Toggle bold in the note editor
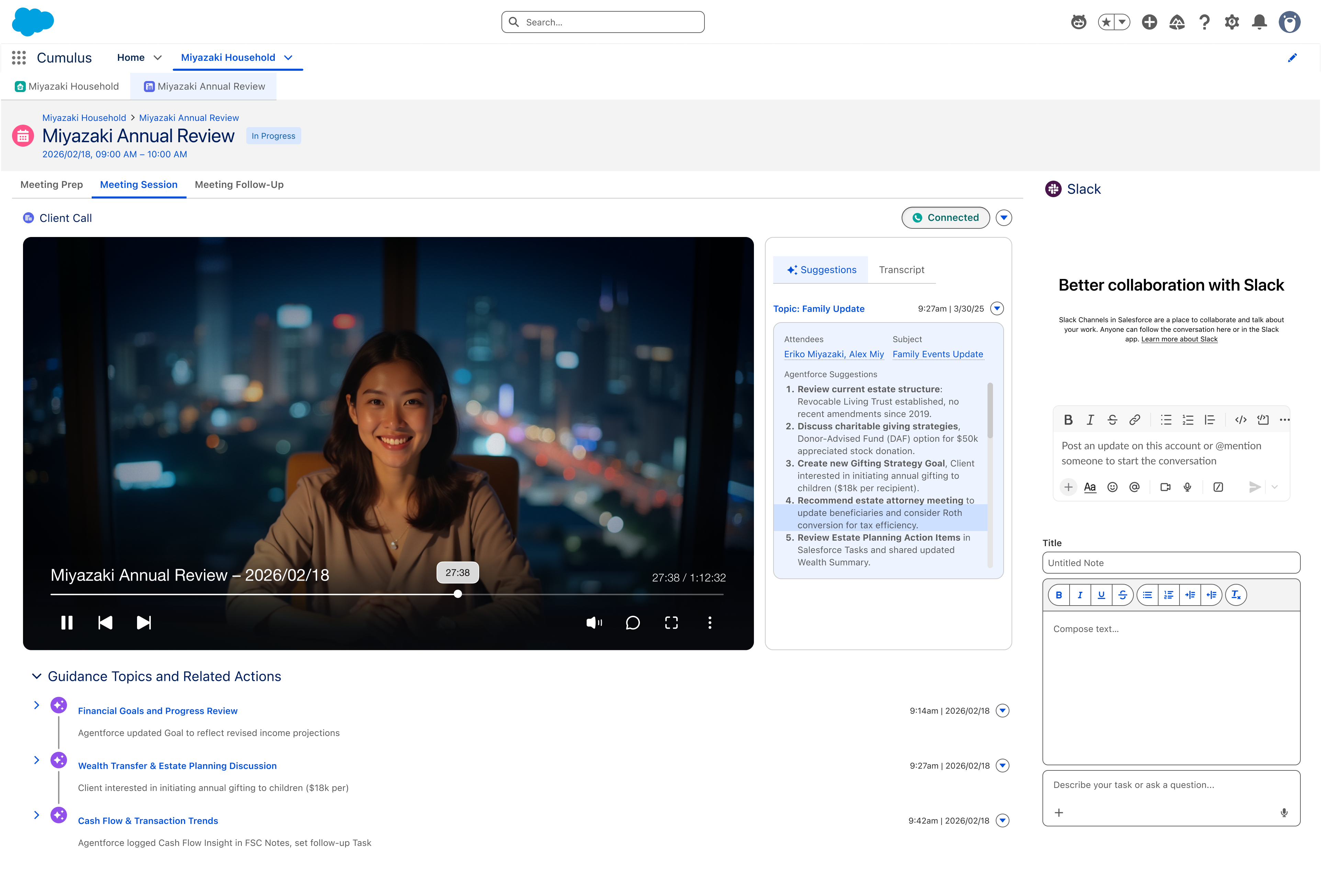 click(1059, 595)
